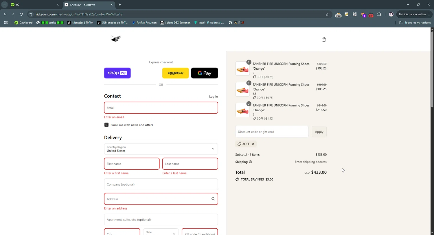Click the monkey extension with badge 4
Screen dimensions: 434x235
click(363, 14)
